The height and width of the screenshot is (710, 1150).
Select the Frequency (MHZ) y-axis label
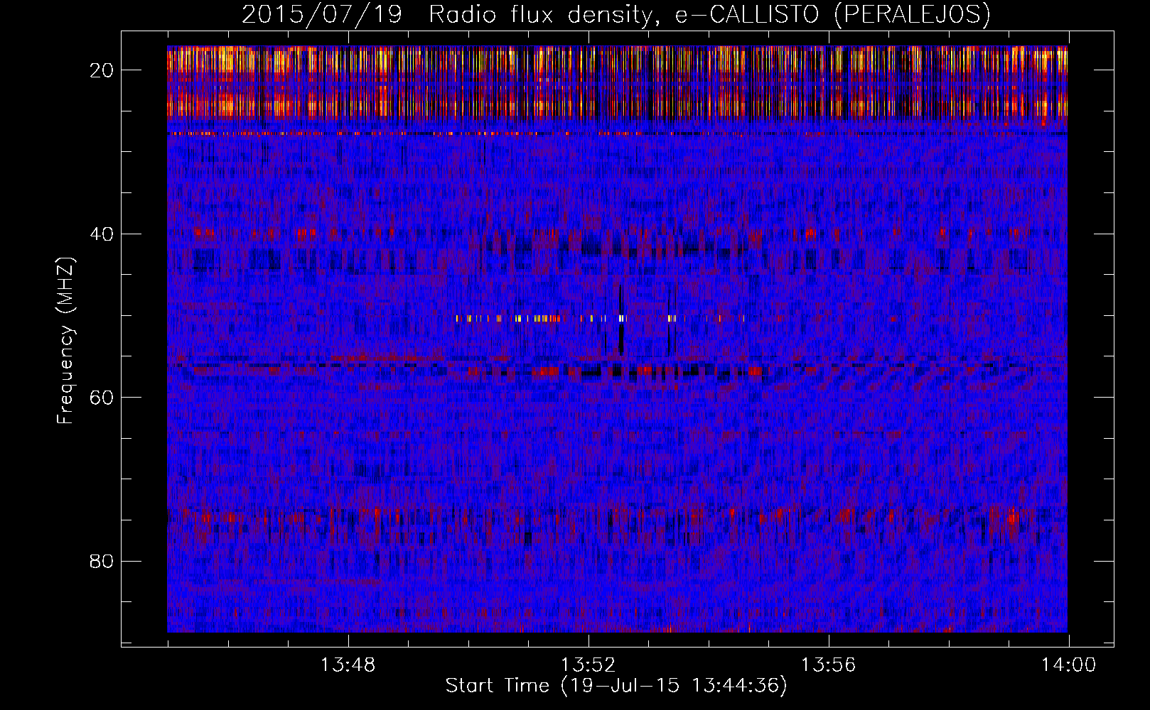pyautogui.click(x=65, y=341)
